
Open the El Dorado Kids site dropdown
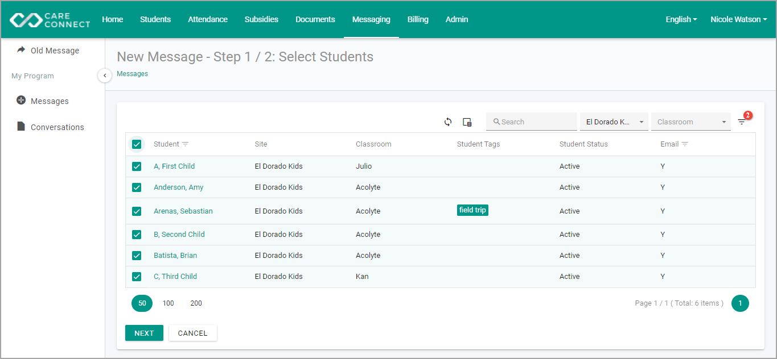[614, 122]
